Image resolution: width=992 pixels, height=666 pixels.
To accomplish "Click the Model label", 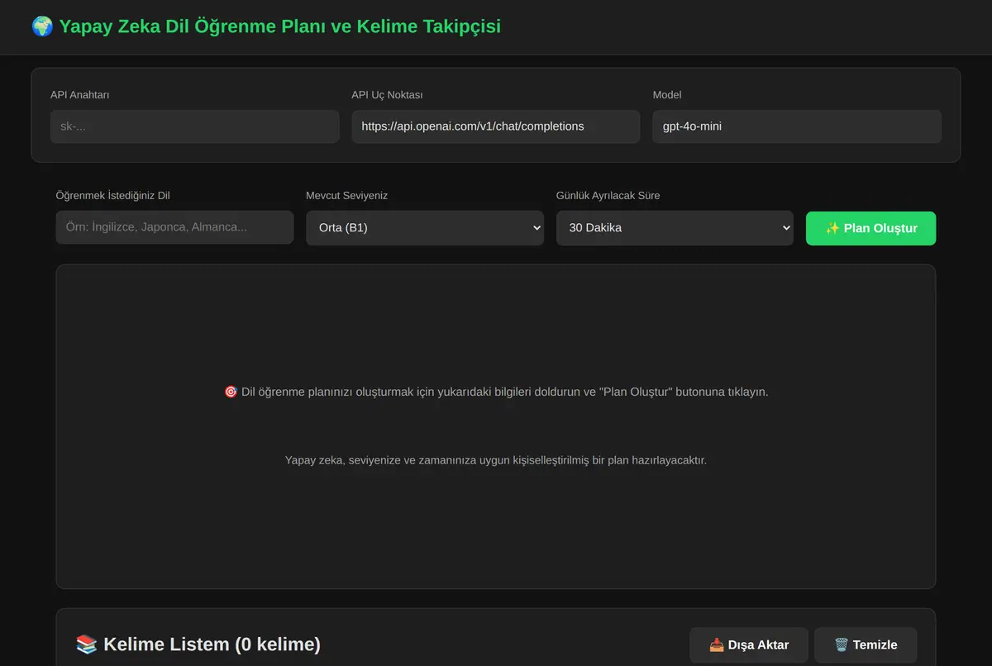I will (x=667, y=95).
